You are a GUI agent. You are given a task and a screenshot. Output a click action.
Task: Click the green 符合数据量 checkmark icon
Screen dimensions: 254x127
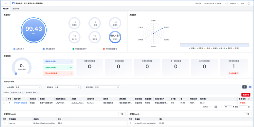(x=73, y=49)
